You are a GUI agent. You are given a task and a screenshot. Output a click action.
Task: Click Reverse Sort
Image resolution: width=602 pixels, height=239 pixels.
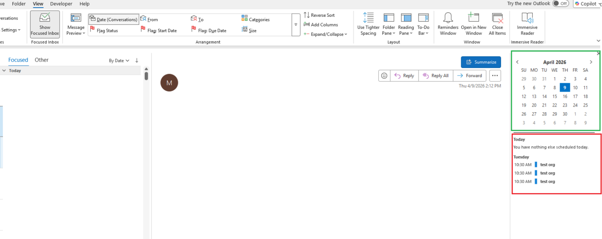pos(319,15)
